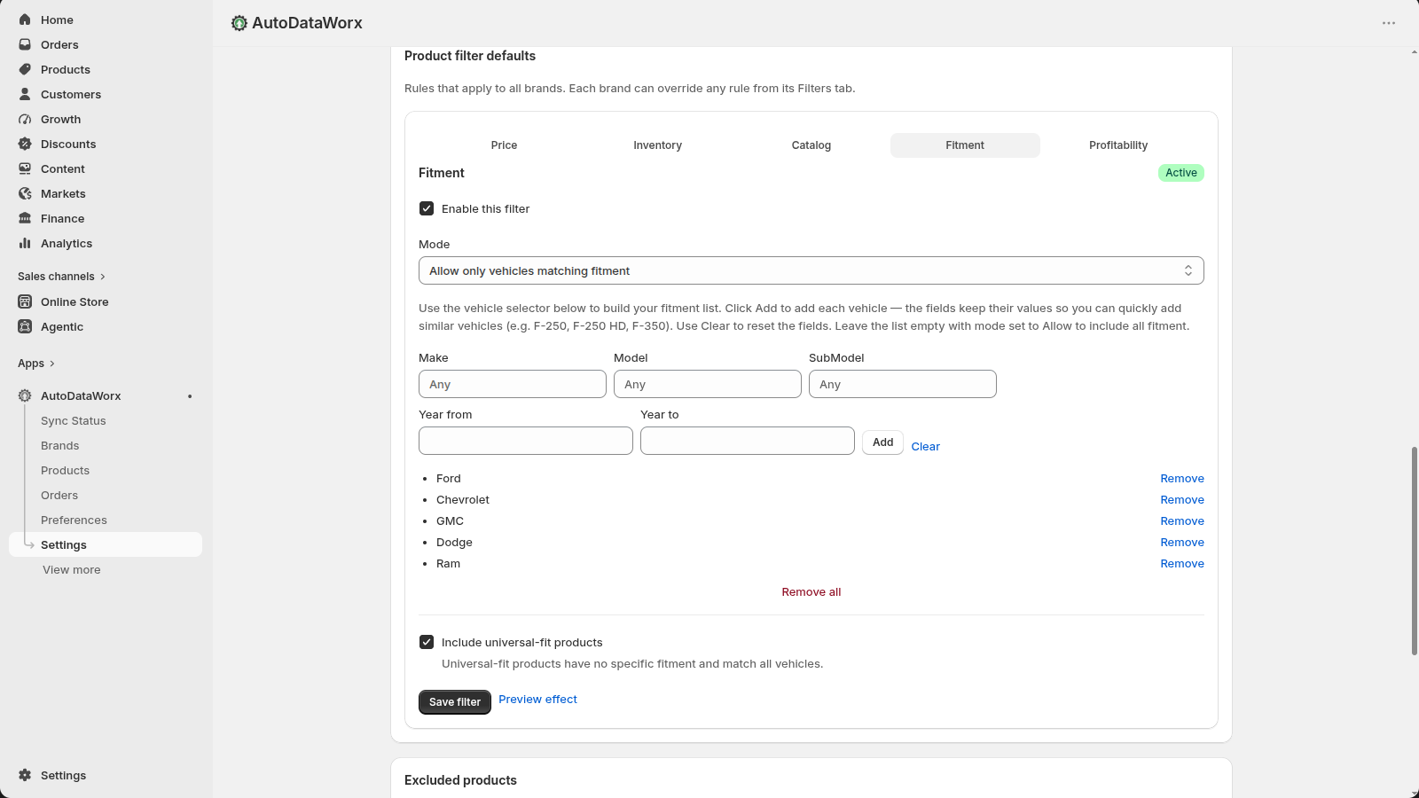This screenshot has width=1419, height=798.
Task: Click the AutoDataWorx logo in header
Action: pos(239,23)
